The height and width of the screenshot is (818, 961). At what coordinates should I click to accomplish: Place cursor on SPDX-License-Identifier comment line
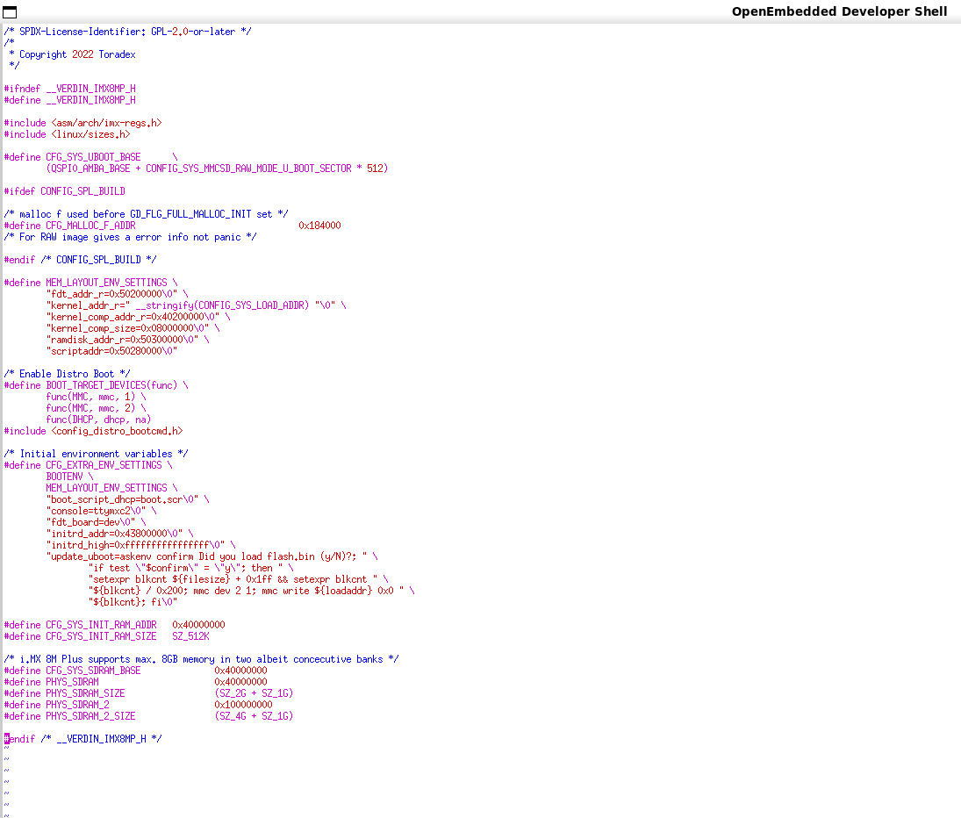[x=127, y=32]
